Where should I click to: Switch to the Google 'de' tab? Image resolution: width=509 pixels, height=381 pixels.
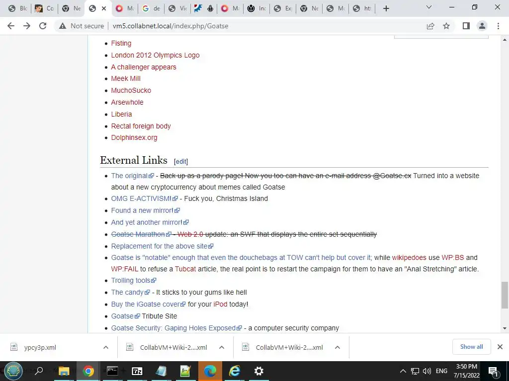(x=151, y=8)
